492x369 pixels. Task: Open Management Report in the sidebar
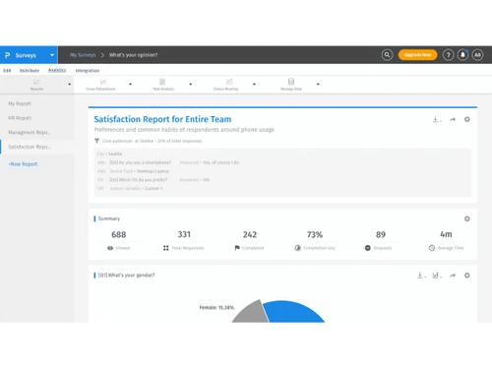pyautogui.click(x=30, y=133)
